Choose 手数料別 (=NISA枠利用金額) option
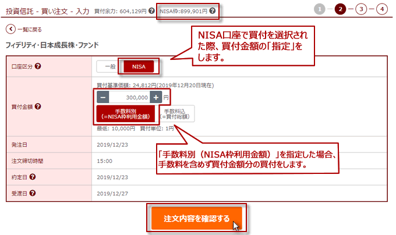 126,113
